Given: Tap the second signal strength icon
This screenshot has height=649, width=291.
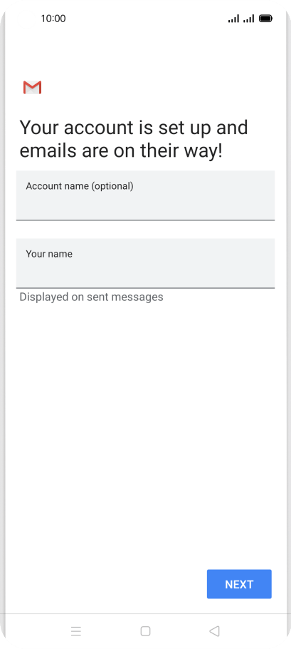Looking at the screenshot, I should tap(248, 19).
